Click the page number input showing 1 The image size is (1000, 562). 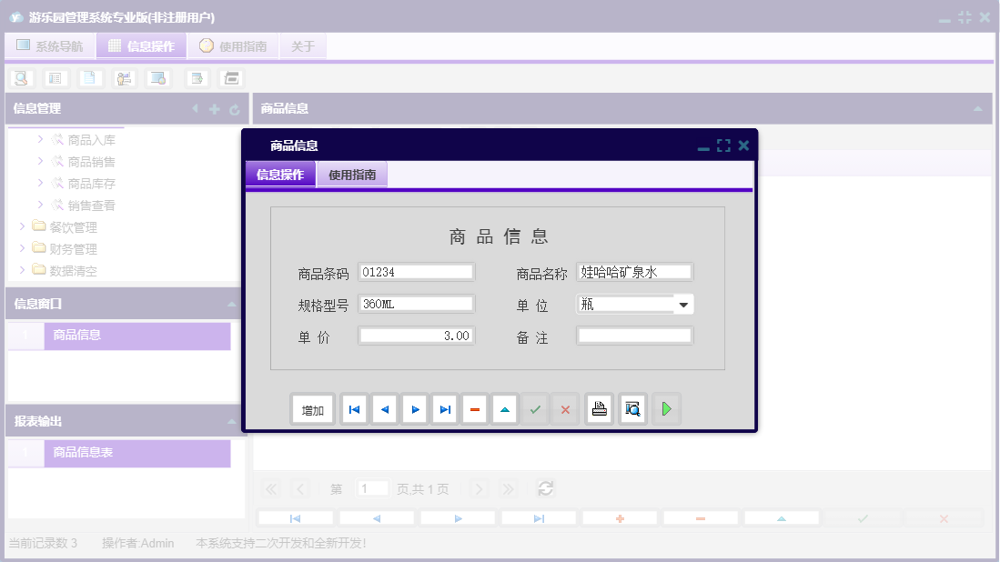pos(372,488)
